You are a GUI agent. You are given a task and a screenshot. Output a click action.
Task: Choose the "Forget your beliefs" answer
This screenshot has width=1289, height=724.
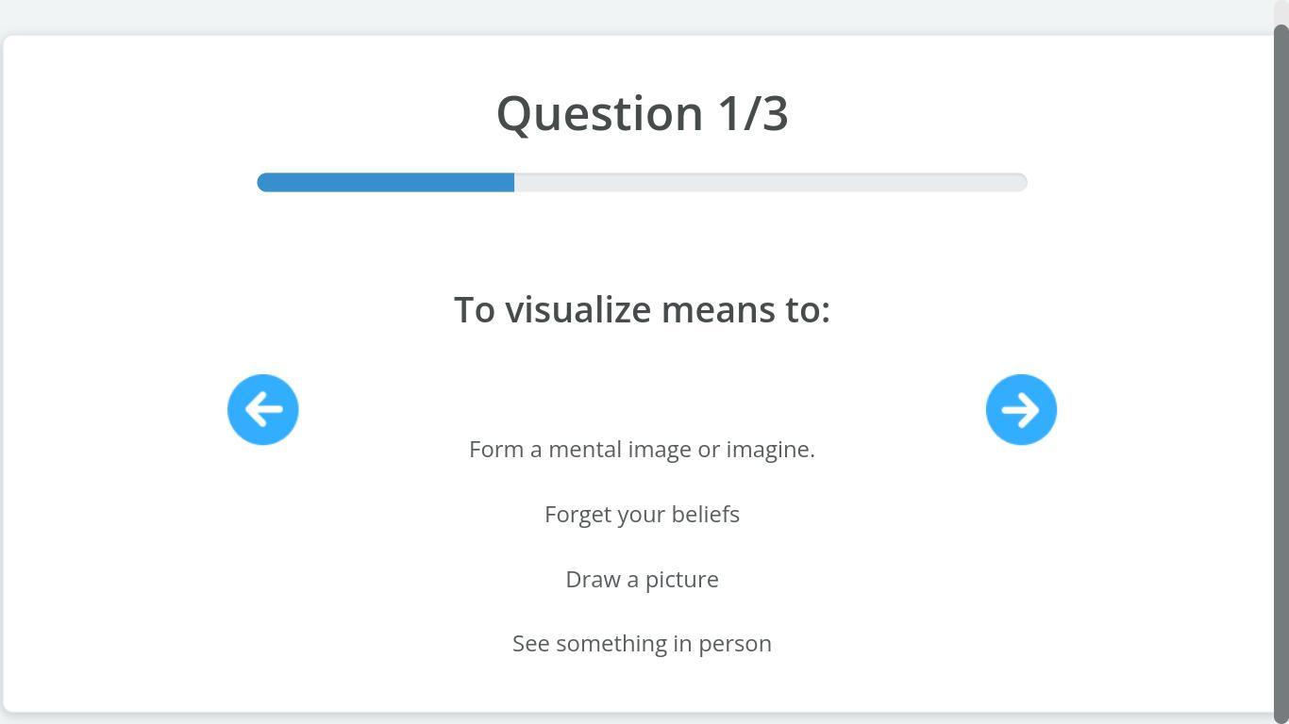click(642, 515)
